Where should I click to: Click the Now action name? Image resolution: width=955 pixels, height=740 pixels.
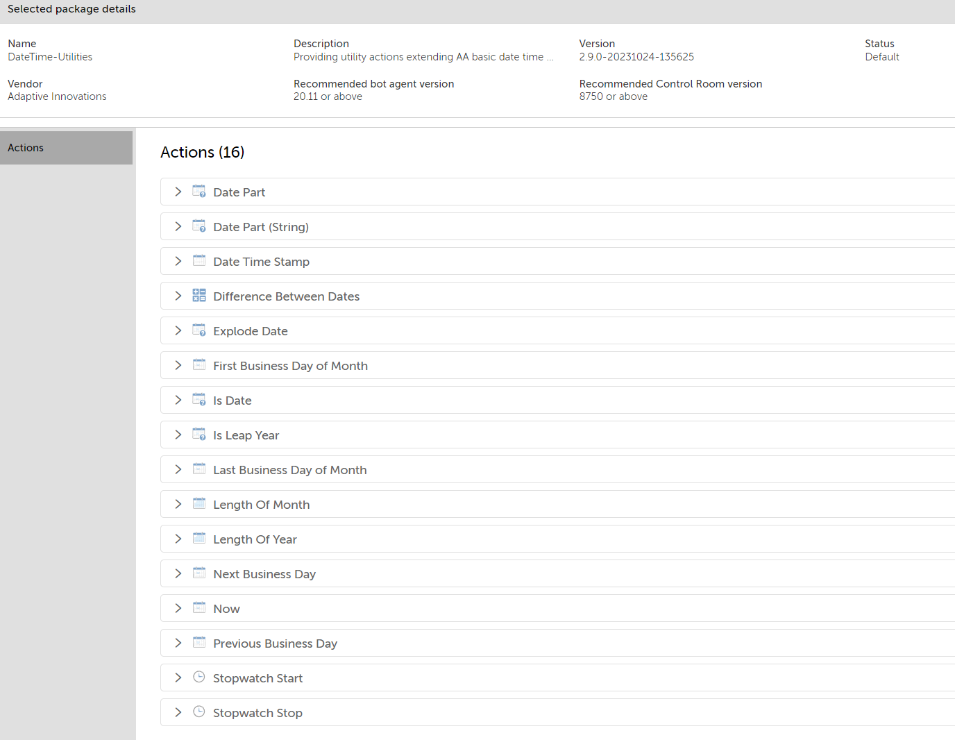coord(227,609)
